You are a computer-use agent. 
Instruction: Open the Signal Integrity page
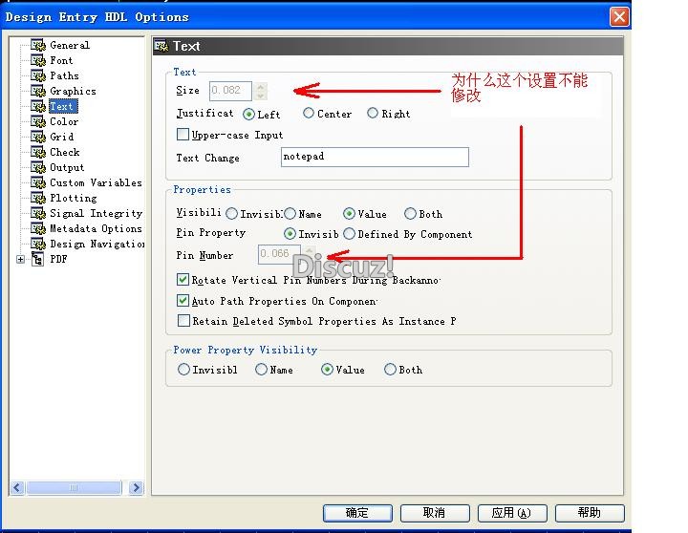tap(97, 214)
